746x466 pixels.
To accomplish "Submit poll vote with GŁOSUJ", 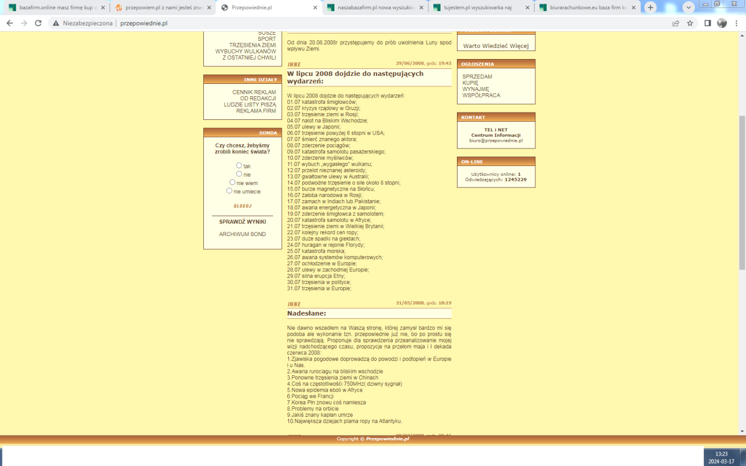I will [x=242, y=206].
